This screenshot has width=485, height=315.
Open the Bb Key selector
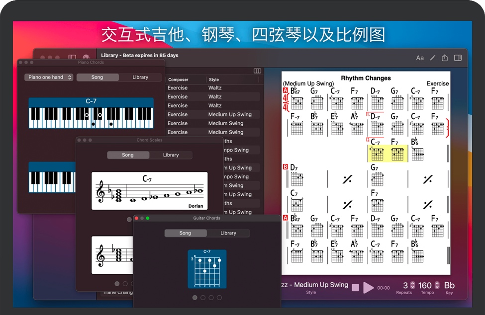coord(449,286)
